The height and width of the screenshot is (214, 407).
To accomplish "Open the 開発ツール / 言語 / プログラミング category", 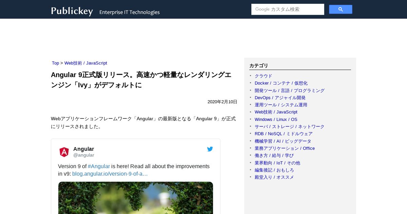I will click(x=290, y=91).
